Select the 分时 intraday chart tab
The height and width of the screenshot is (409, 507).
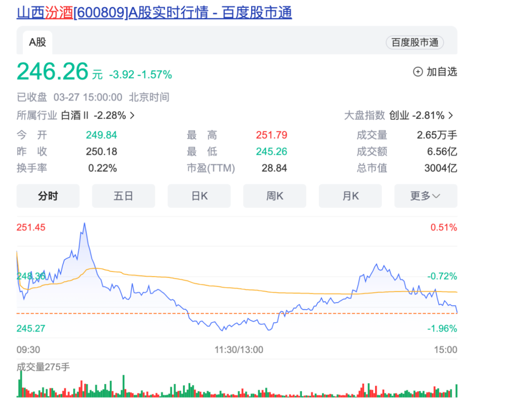tap(48, 196)
